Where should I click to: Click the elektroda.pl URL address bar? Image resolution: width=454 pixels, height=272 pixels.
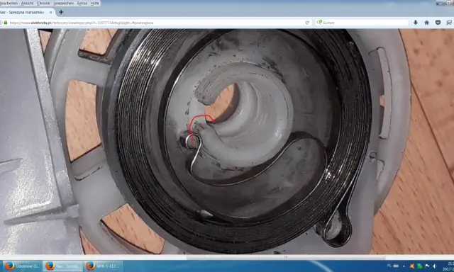click(x=156, y=23)
